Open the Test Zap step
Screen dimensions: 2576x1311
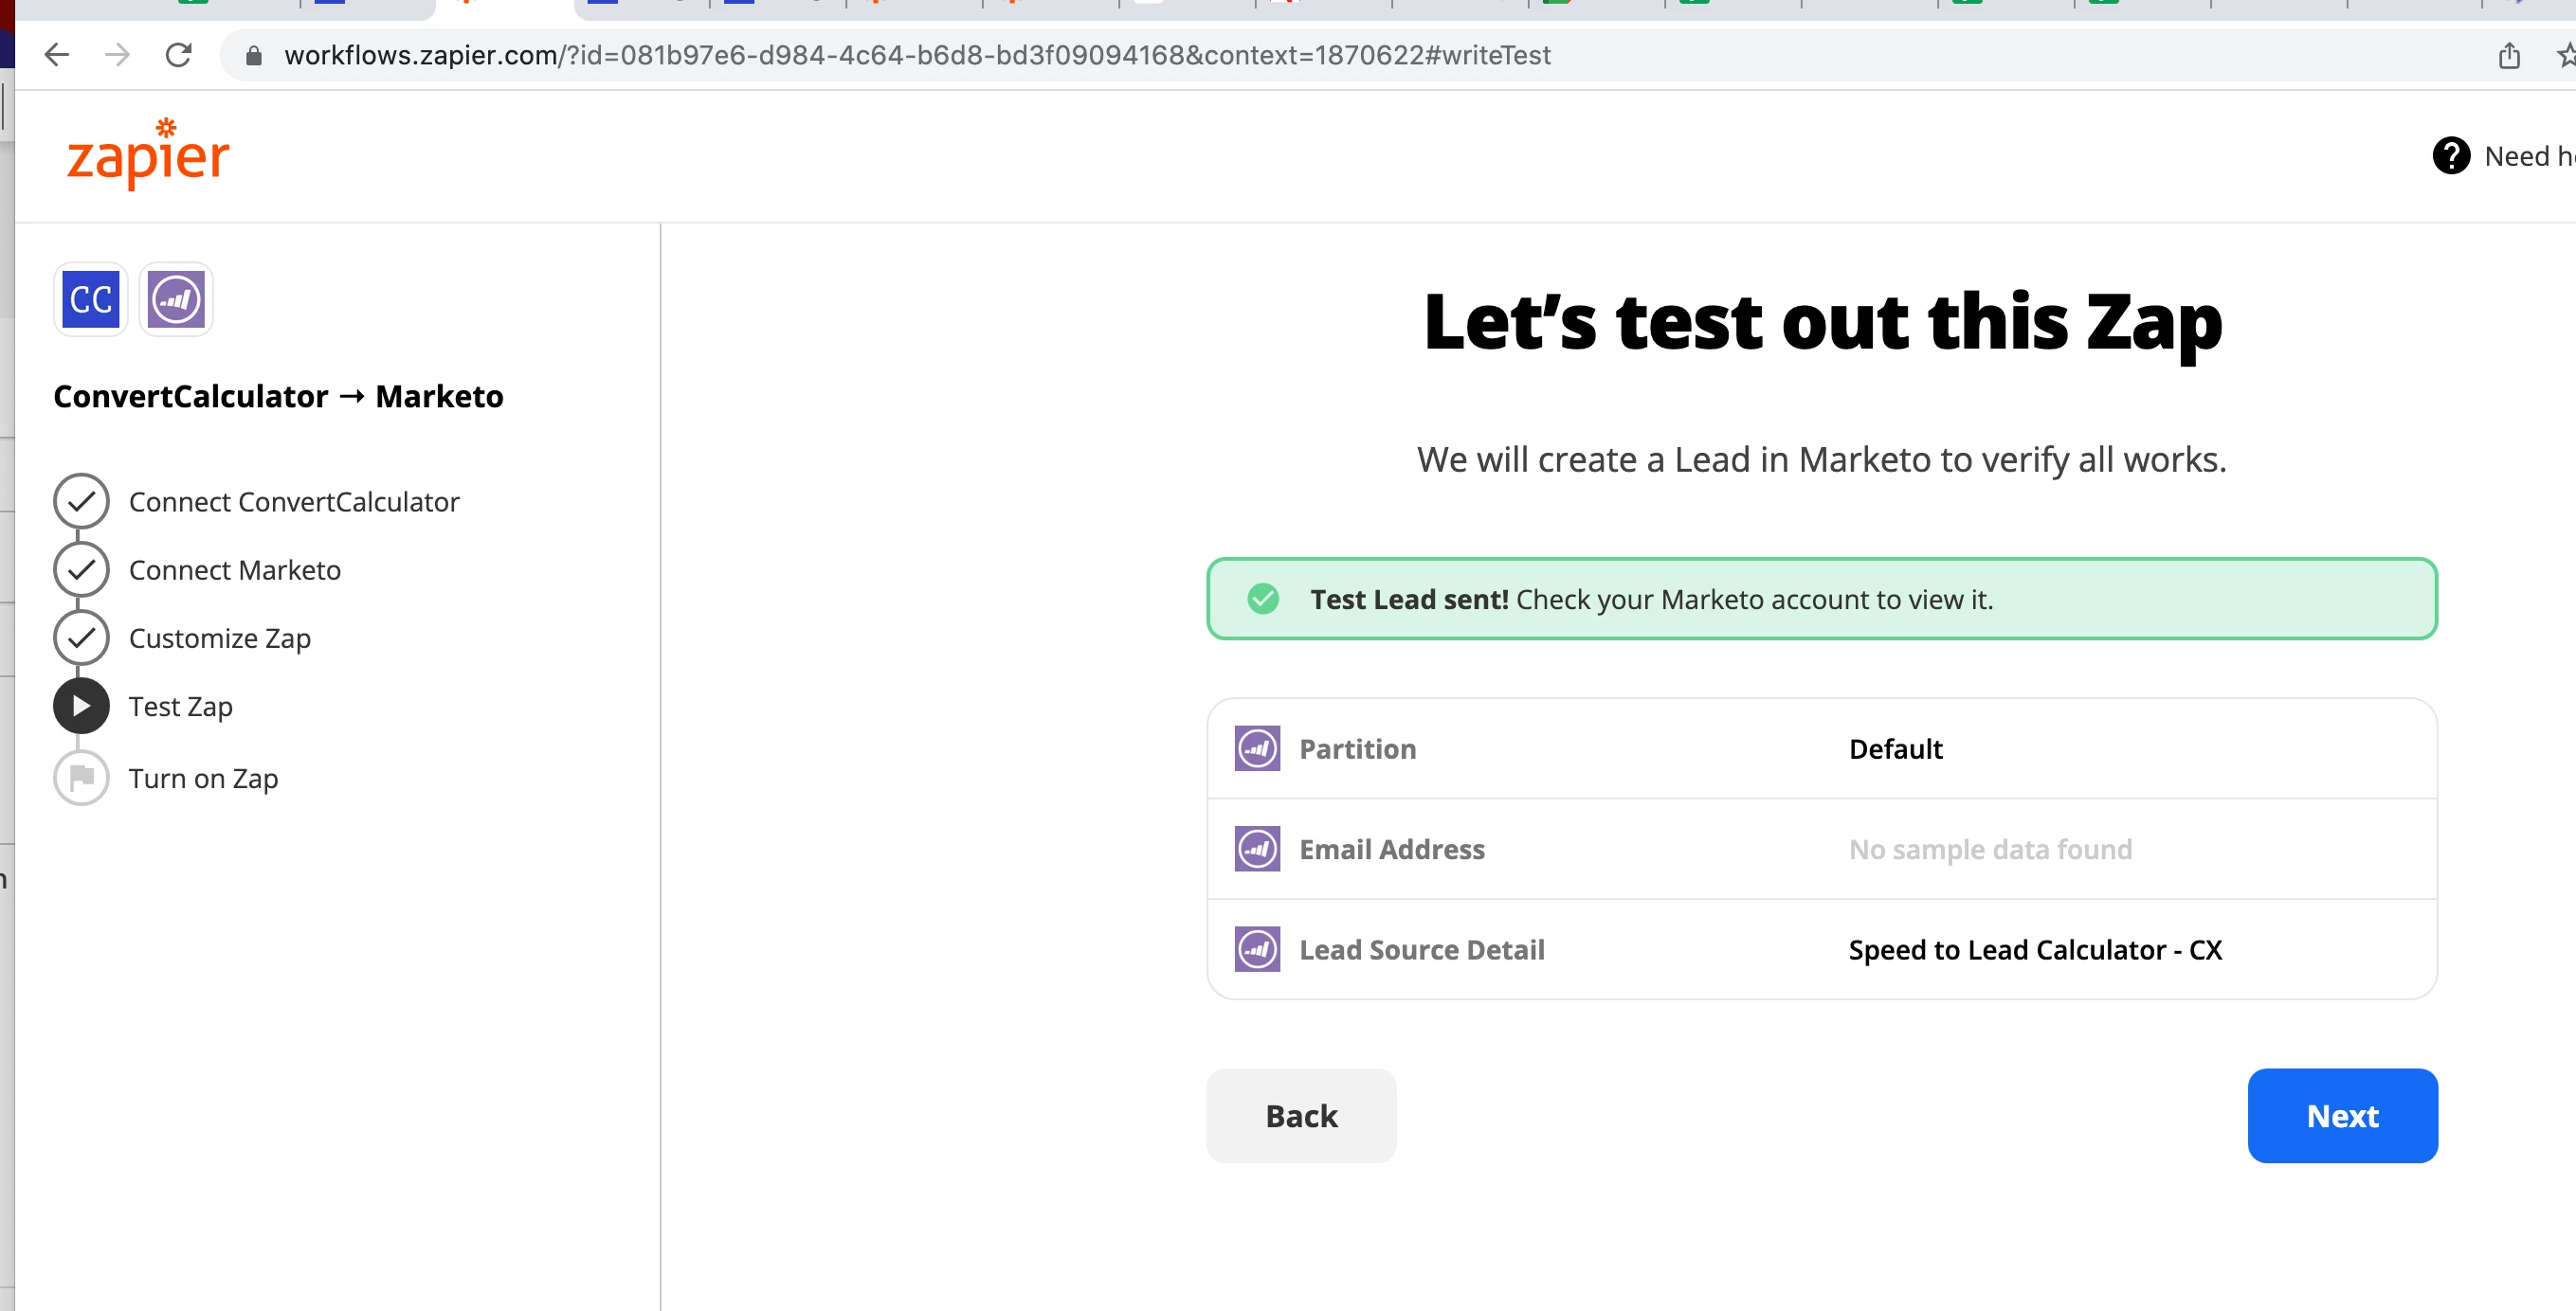point(81,707)
